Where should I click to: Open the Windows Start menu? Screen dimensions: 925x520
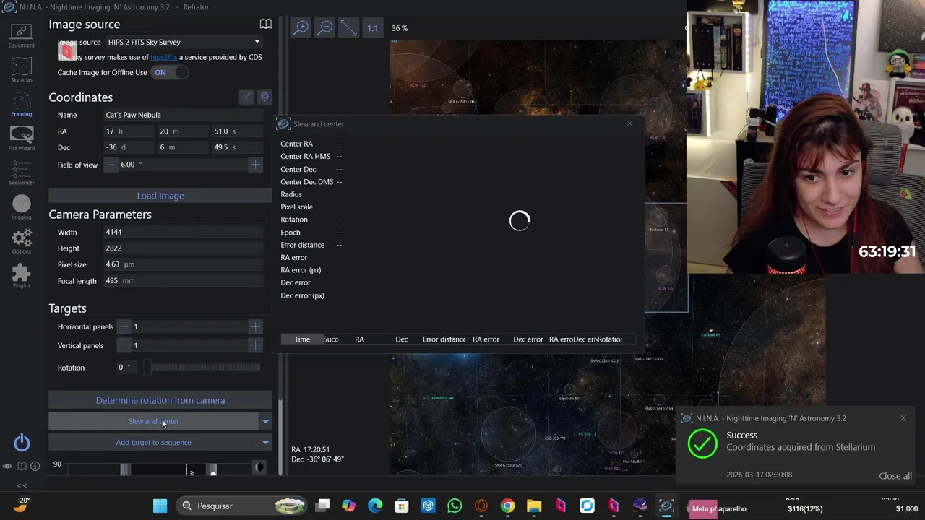(x=160, y=506)
